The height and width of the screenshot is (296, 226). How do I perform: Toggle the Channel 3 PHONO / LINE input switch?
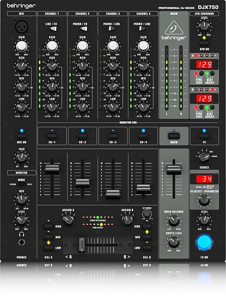[x=112, y=28]
